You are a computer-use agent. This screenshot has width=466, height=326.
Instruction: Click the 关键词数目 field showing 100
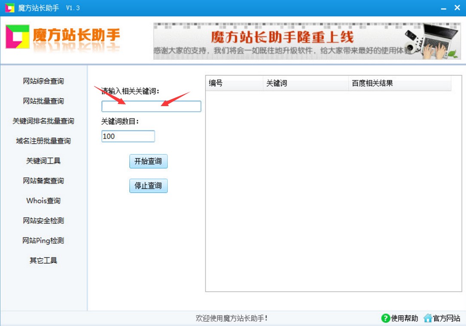pos(128,136)
